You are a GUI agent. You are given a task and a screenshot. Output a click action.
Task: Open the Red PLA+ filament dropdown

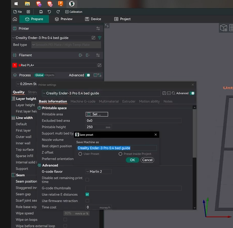pos(57,65)
